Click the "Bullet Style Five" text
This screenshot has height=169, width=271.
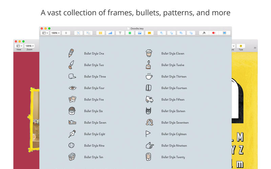[x=94, y=100]
